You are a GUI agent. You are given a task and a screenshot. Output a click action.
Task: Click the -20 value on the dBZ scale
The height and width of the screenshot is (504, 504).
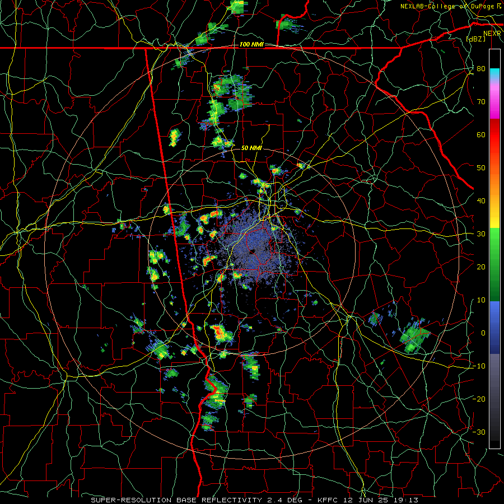point(479,399)
